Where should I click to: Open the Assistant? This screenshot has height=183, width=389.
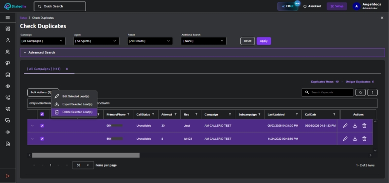pyautogui.click(x=312, y=6)
